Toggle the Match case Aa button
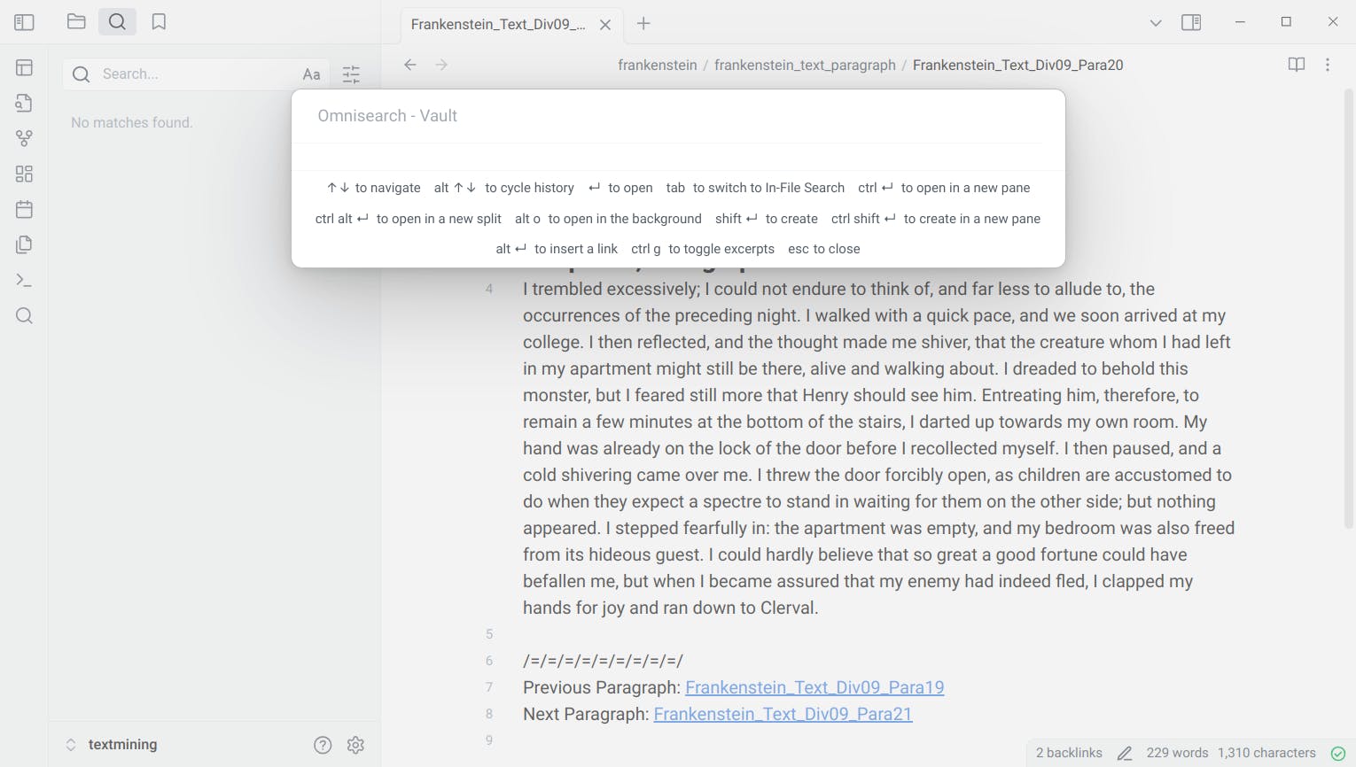This screenshot has width=1356, height=767. point(311,74)
